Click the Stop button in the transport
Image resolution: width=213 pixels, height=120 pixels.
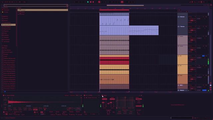point(91,2)
